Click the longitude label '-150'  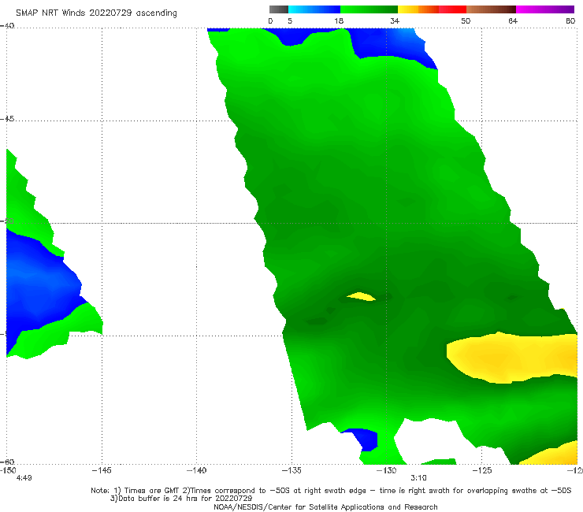point(8,471)
